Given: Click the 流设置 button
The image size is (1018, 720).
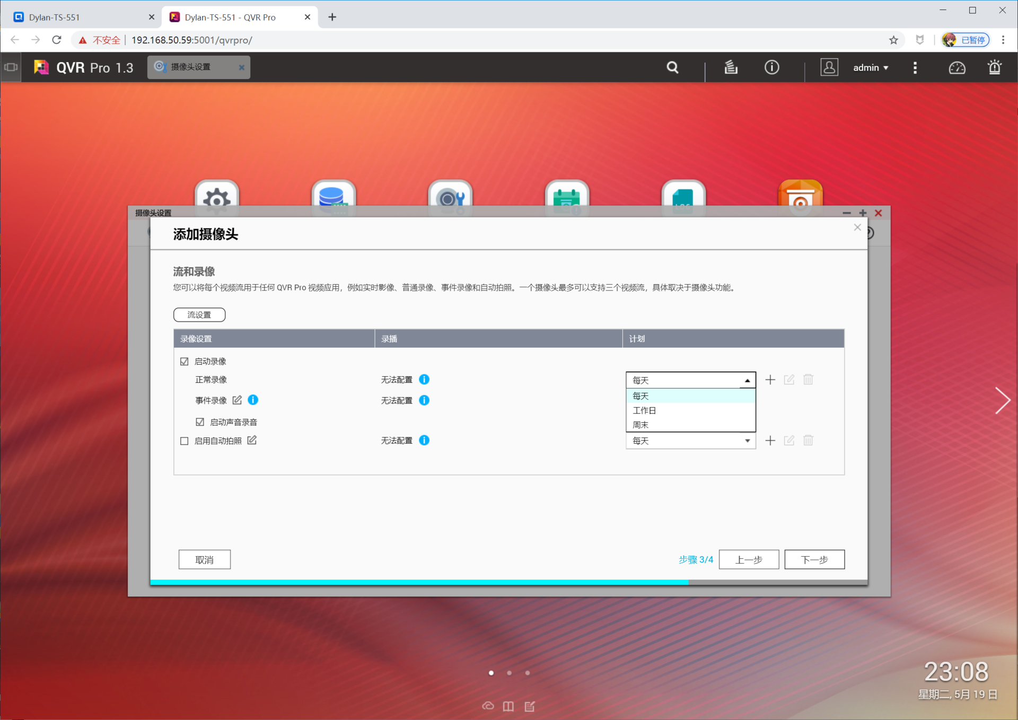Looking at the screenshot, I should tap(199, 315).
